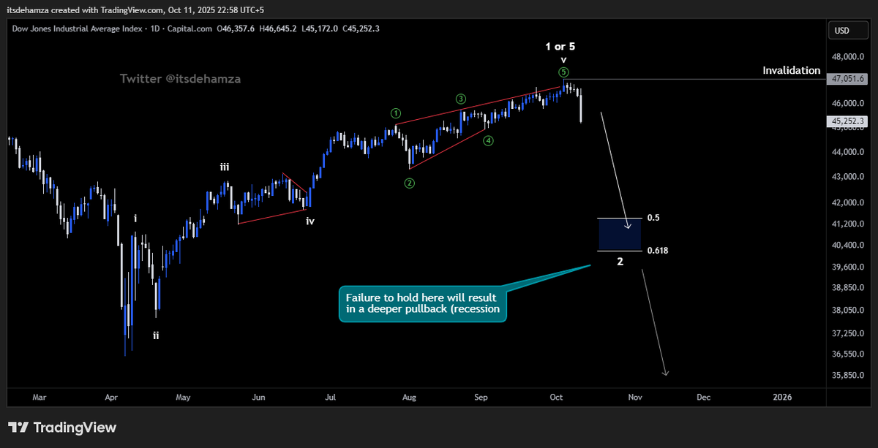Select the green circled 4 wave marker
This screenshot has width=878, height=448.
488,141
